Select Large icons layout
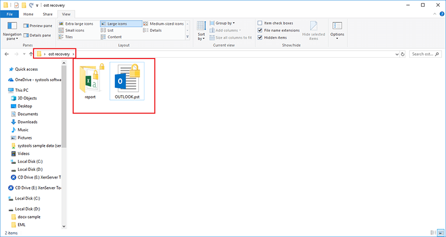 pos(121,24)
